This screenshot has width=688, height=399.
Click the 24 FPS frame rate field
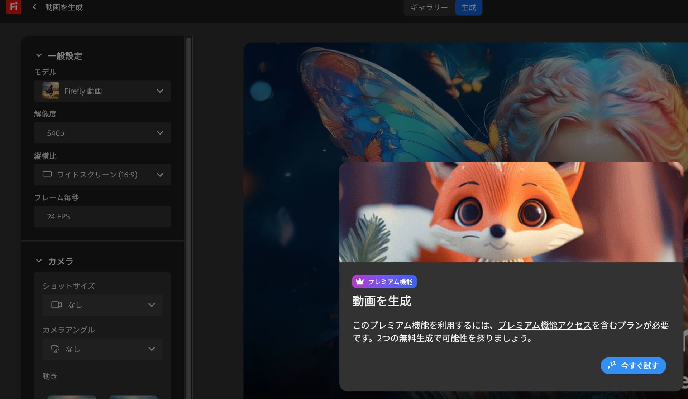point(102,216)
